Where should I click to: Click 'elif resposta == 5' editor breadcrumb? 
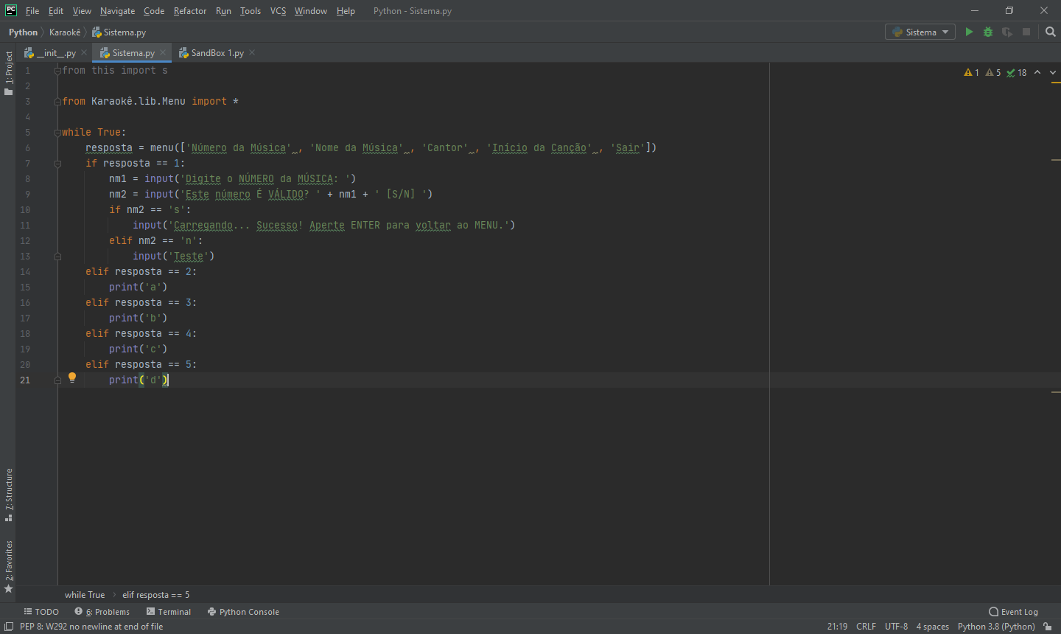tap(156, 595)
